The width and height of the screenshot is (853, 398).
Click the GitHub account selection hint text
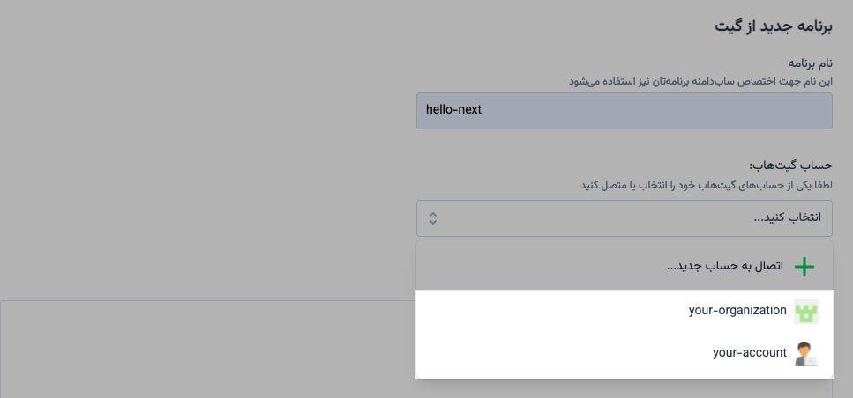point(706,185)
